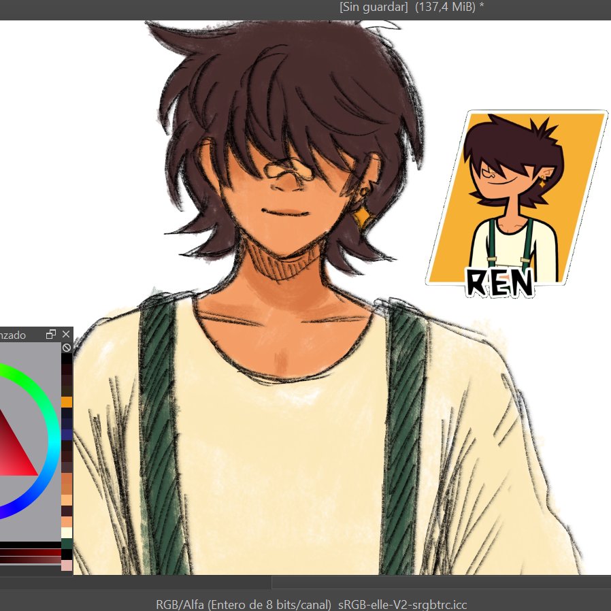Click the 'RGB/Alfa (Entero de 8 bits/canal)' status text
The width and height of the screenshot is (611, 611).
pyautogui.click(x=244, y=604)
